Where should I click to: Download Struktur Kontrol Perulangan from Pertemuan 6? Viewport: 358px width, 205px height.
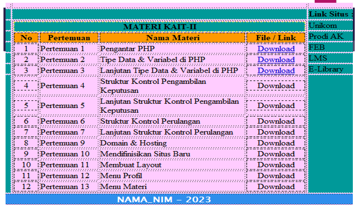[276, 121]
